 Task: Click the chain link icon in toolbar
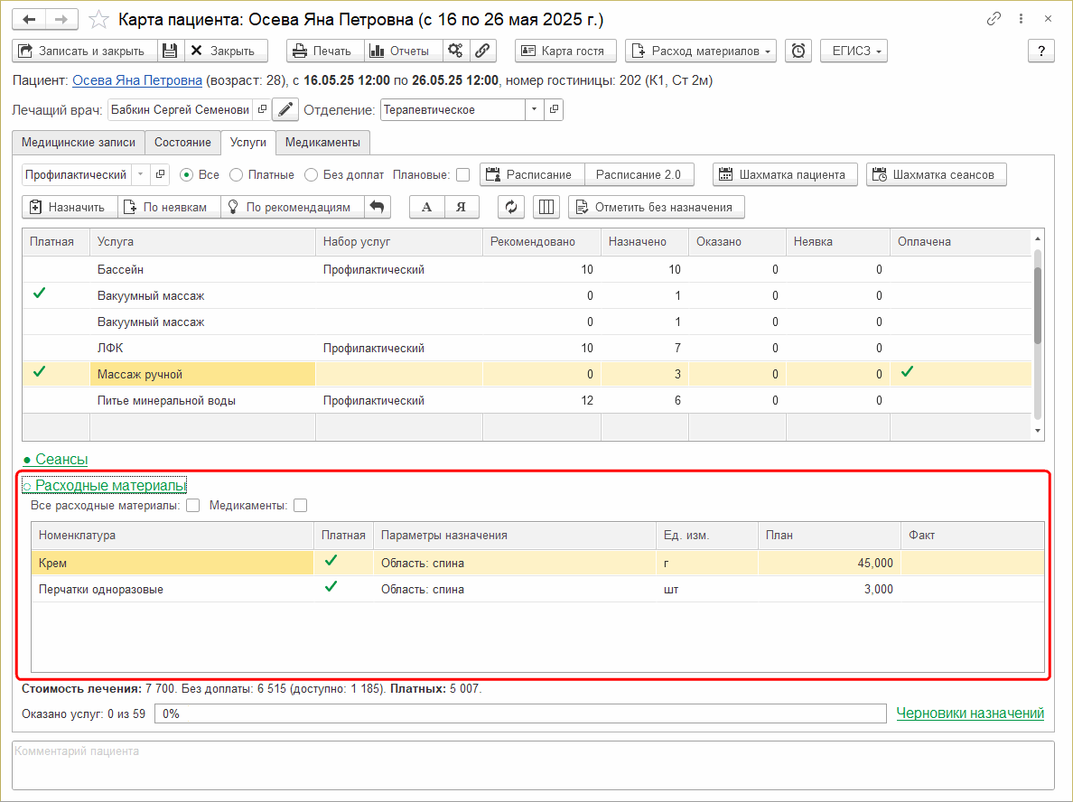click(482, 51)
